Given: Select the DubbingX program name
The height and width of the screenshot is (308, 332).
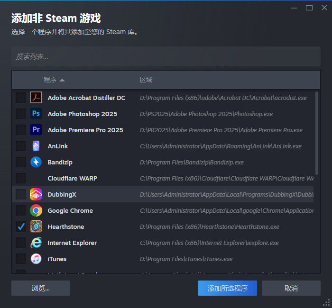Looking at the screenshot, I should pyautogui.click(x=62, y=195).
